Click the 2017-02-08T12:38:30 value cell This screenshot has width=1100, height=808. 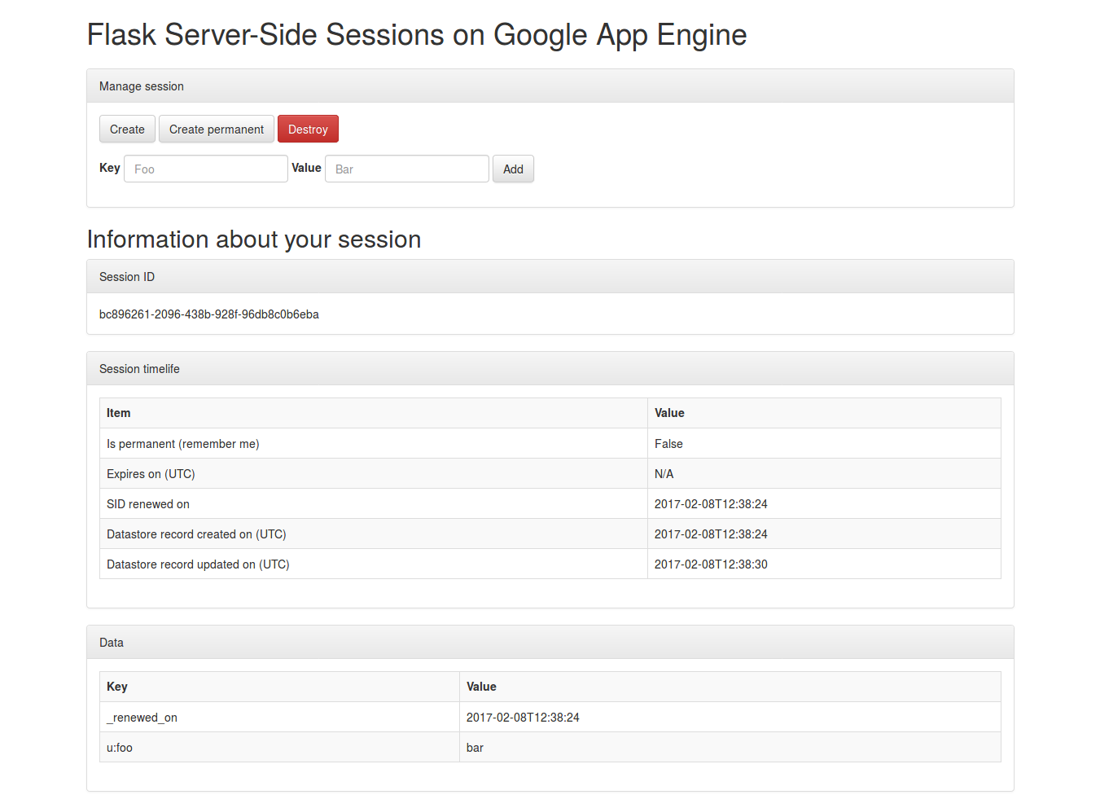click(x=824, y=564)
